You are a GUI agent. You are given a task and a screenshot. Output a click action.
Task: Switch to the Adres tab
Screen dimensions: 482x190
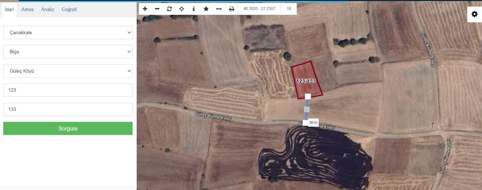[x=27, y=9]
